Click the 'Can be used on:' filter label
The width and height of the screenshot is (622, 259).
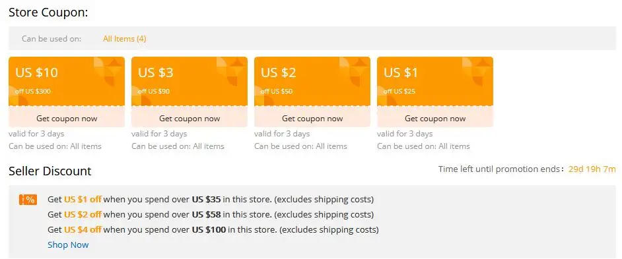(x=52, y=38)
